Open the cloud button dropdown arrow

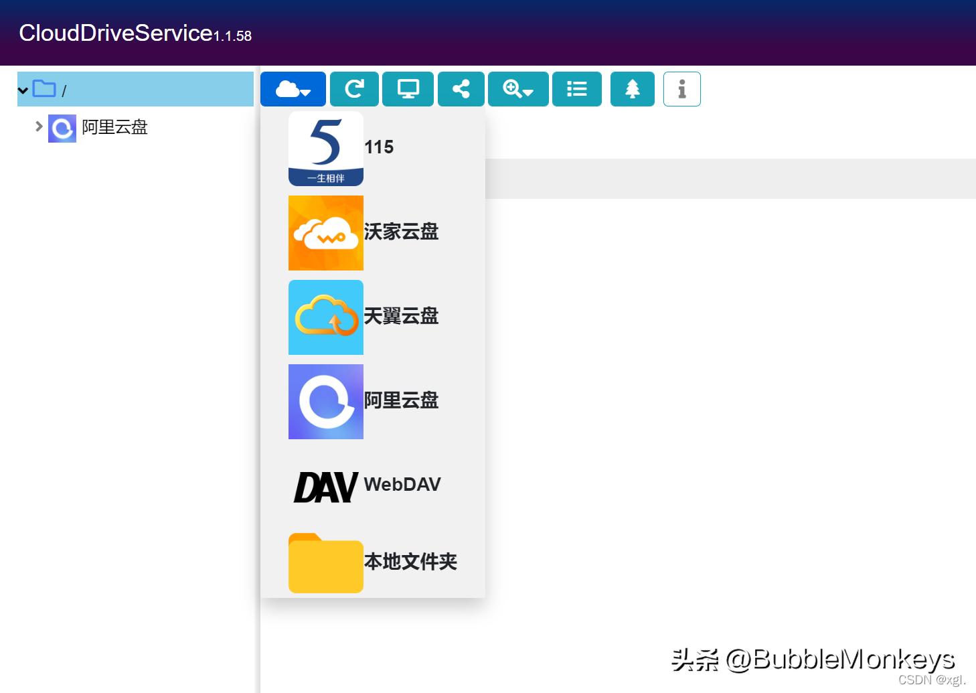click(305, 92)
